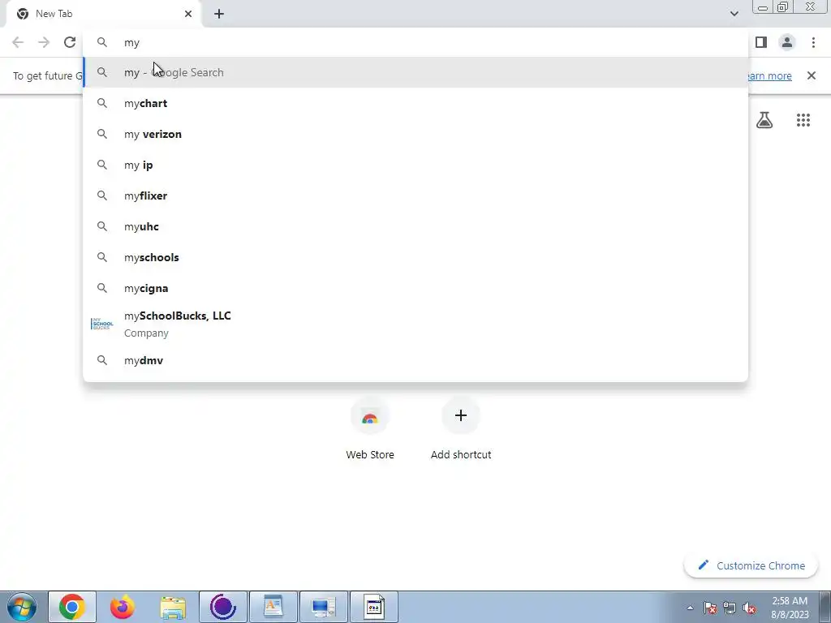Screen dimensions: 831x623
Task: Open the Learn more link
Action: pos(769,75)
